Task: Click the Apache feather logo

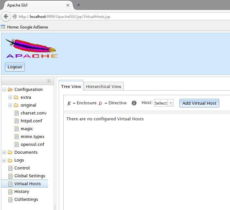Action: 32,48
